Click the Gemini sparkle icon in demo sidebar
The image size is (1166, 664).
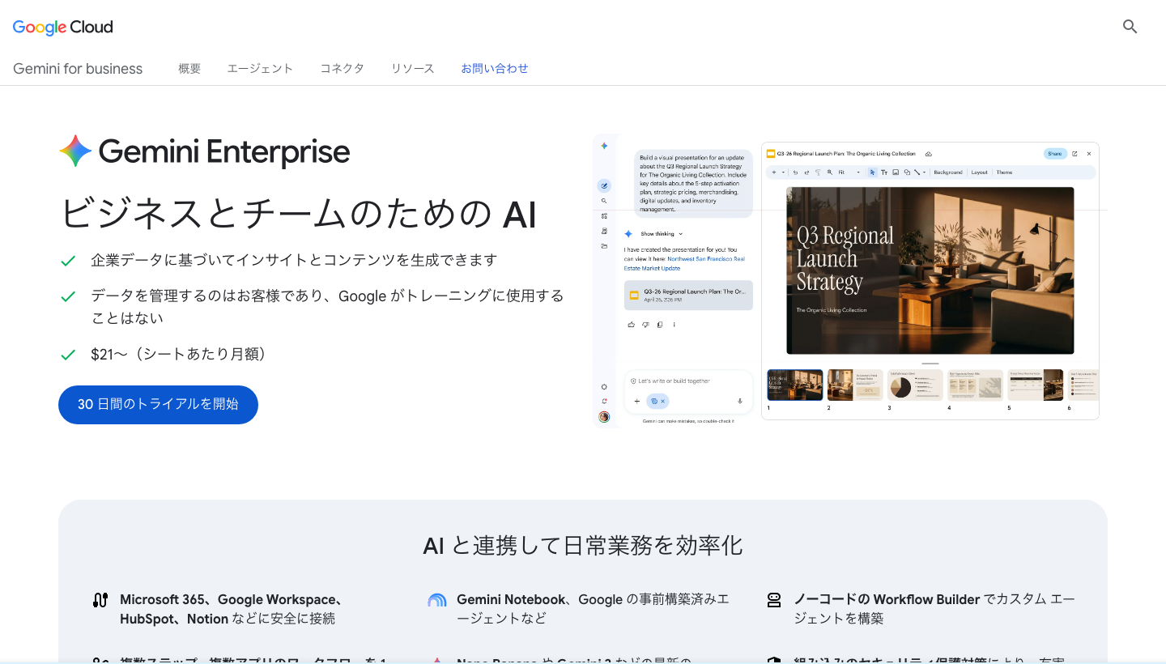pyautogui.click(x=604, y=146)
